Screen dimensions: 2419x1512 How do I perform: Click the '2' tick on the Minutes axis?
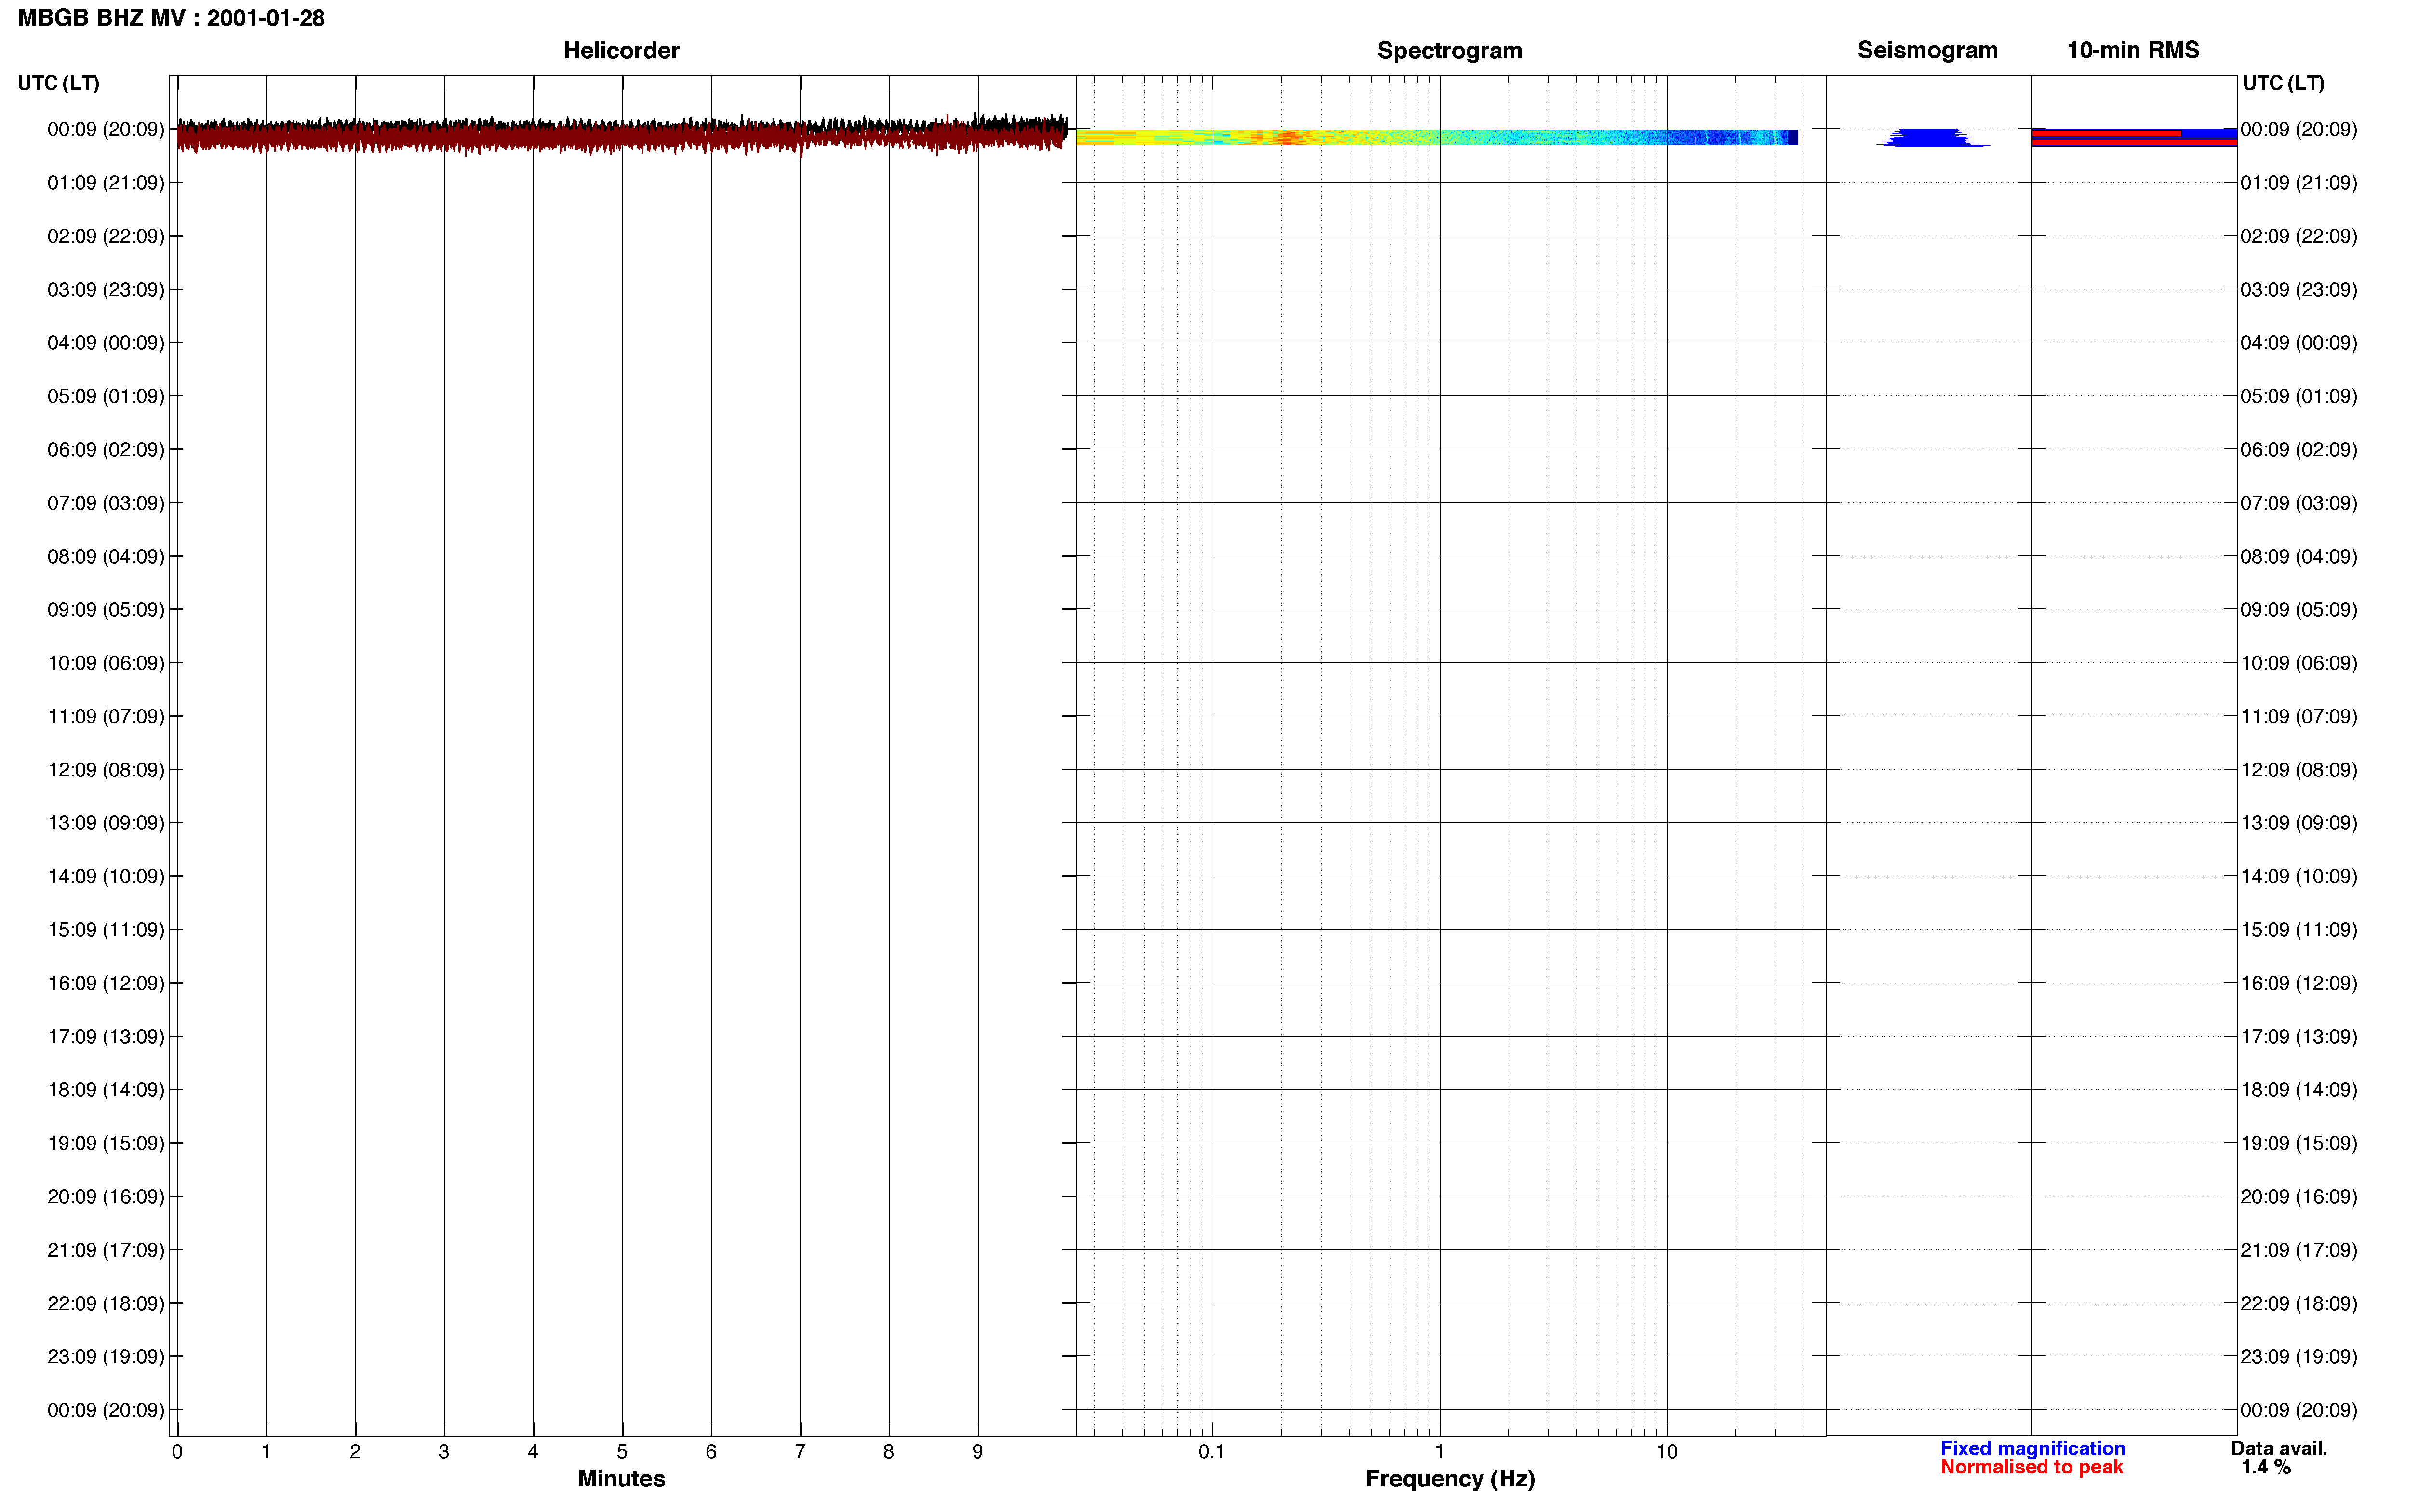[355, 1451]
